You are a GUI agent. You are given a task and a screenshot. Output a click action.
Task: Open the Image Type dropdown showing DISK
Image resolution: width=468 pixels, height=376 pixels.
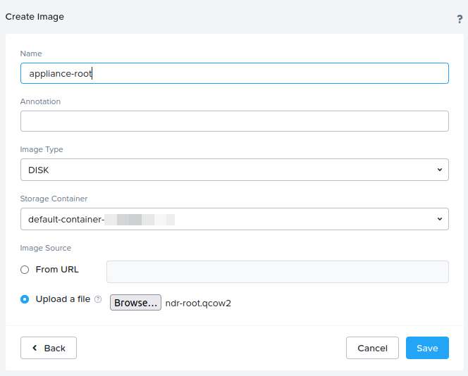(234, 170)
